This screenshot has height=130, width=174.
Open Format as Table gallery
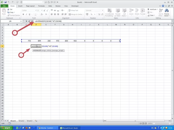click(118, 13)
